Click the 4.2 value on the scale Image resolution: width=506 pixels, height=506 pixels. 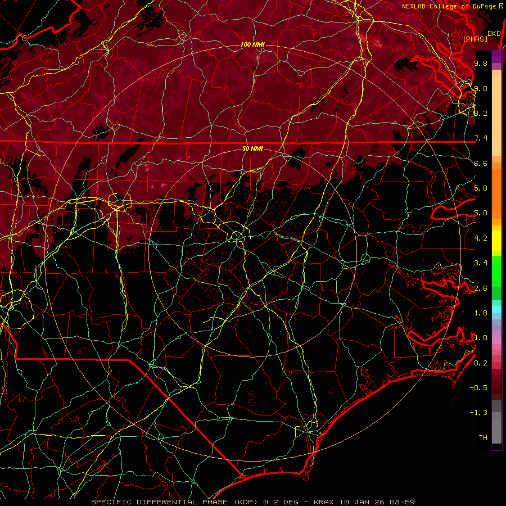(x=481, y=238)
